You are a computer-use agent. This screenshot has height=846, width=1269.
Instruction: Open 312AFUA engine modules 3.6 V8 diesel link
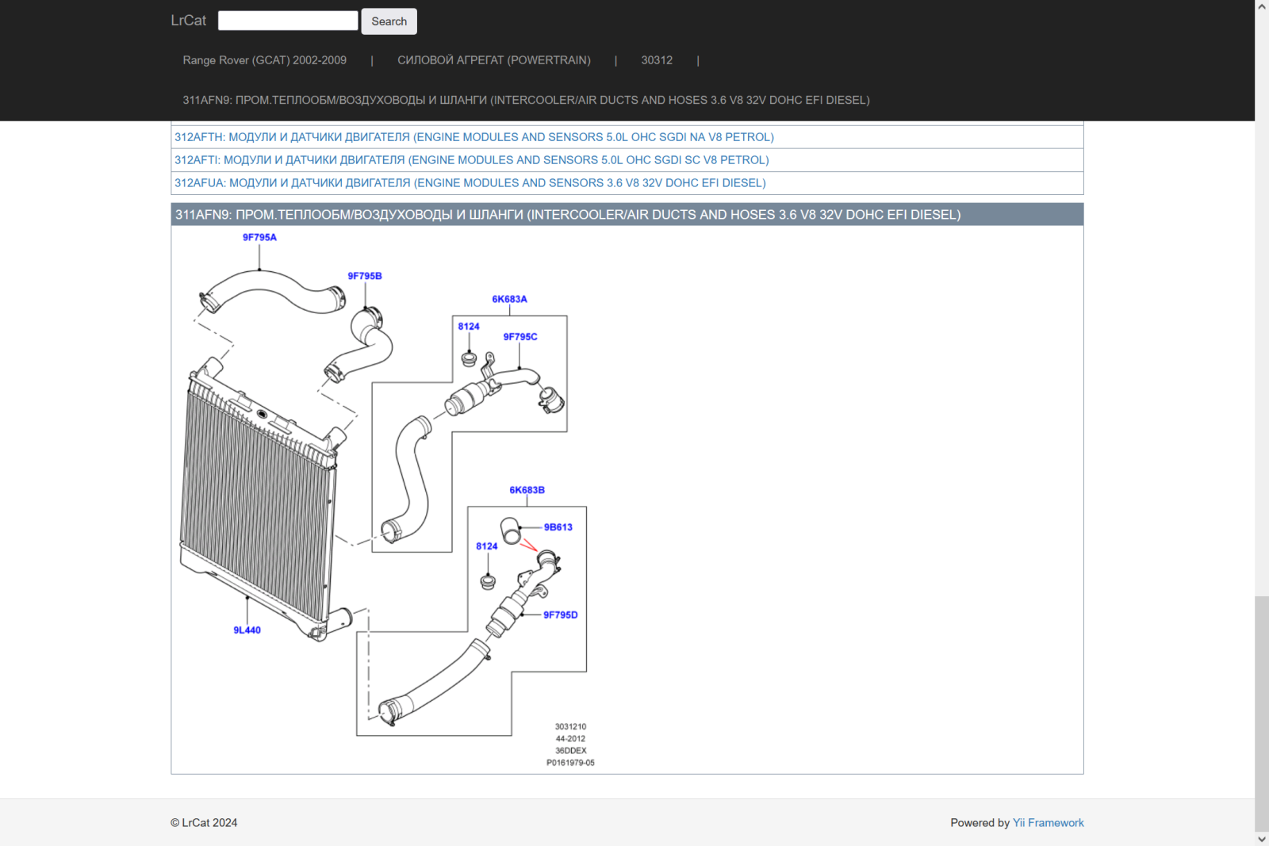tap(470, 183)
